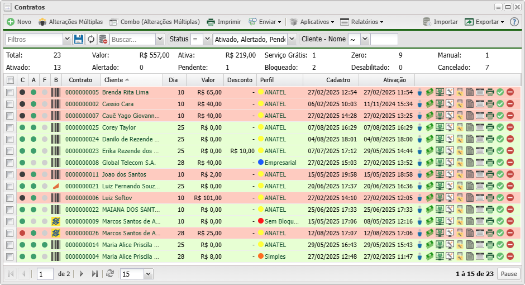Open help with the question mark icon
This screenshot has height=285, width=525.
[x=514, y=22]
